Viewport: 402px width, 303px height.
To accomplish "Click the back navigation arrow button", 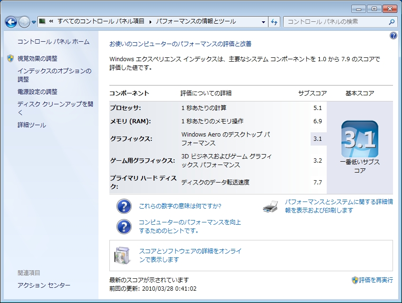I will 11,22.
